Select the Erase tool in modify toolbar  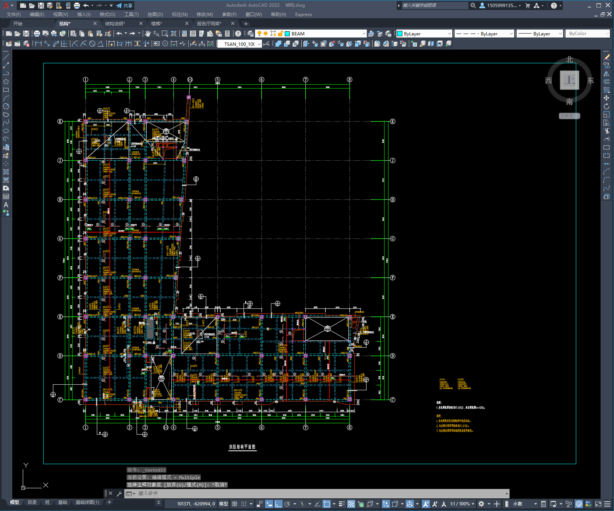click(607, 57)
